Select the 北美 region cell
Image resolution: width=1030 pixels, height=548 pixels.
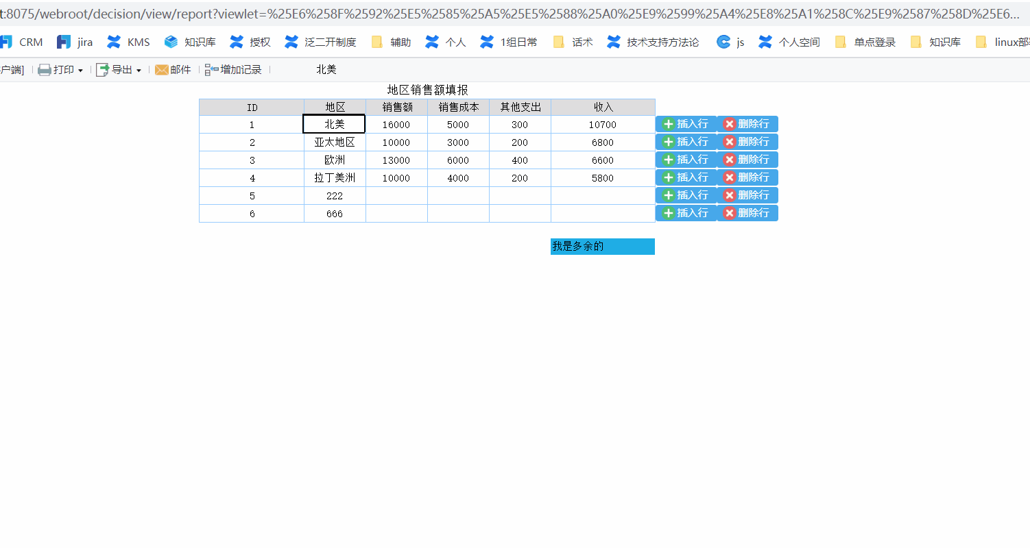point(334,124)
